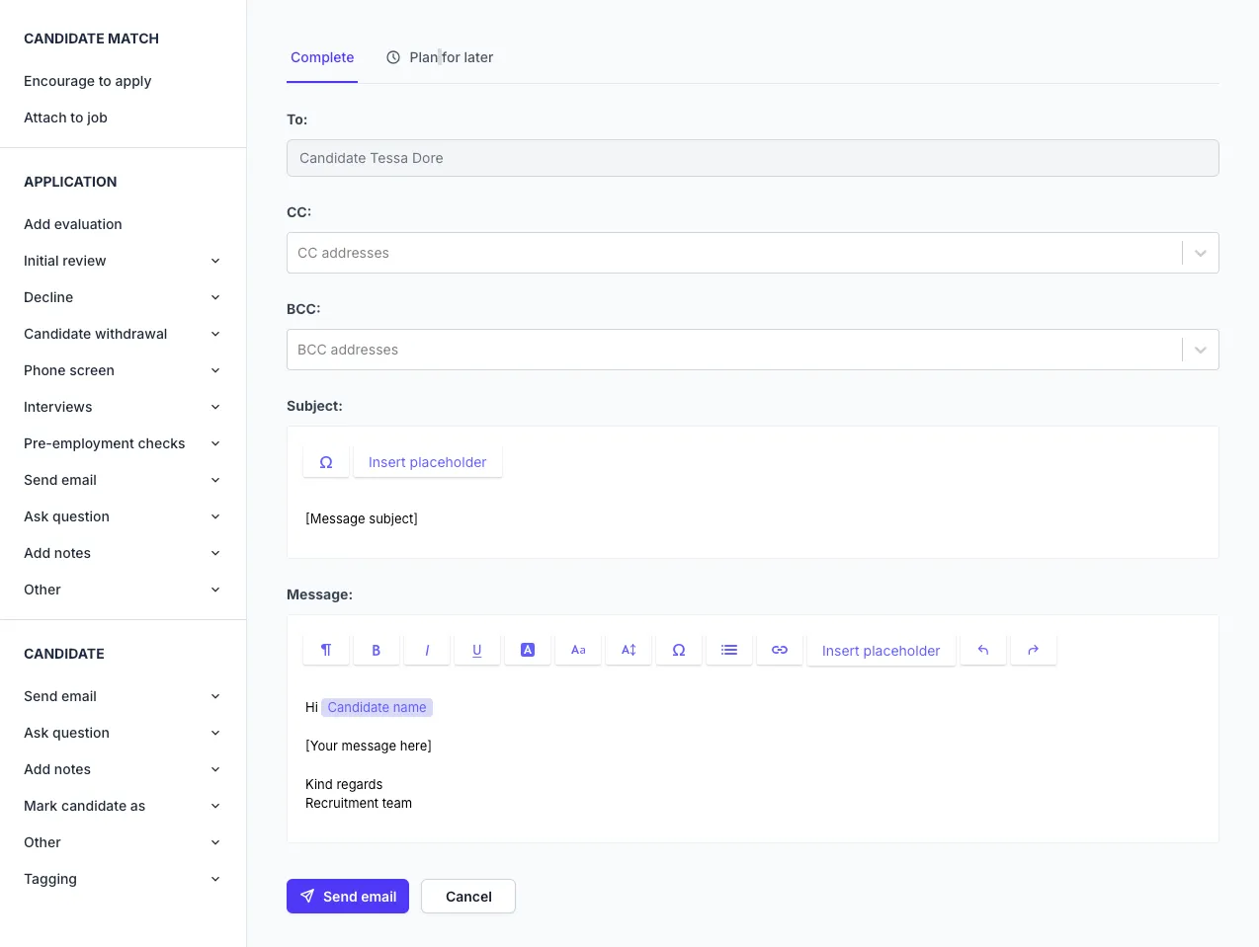Expand the CC addresses dropdown
Image resolution: width=1259 pixels, height=947 pixels.
(1200, 253)
